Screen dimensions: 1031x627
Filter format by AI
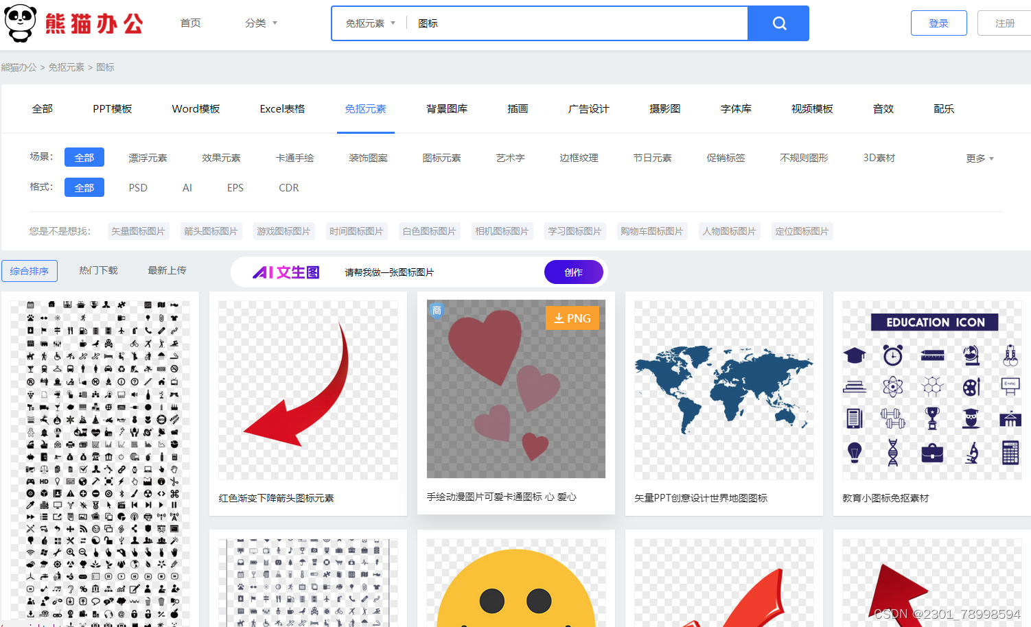187,187
